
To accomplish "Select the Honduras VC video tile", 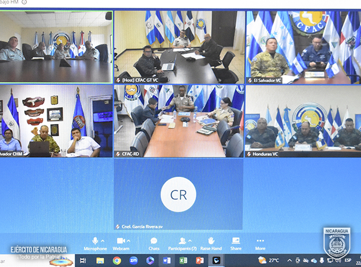I will (x=303, y=121).
